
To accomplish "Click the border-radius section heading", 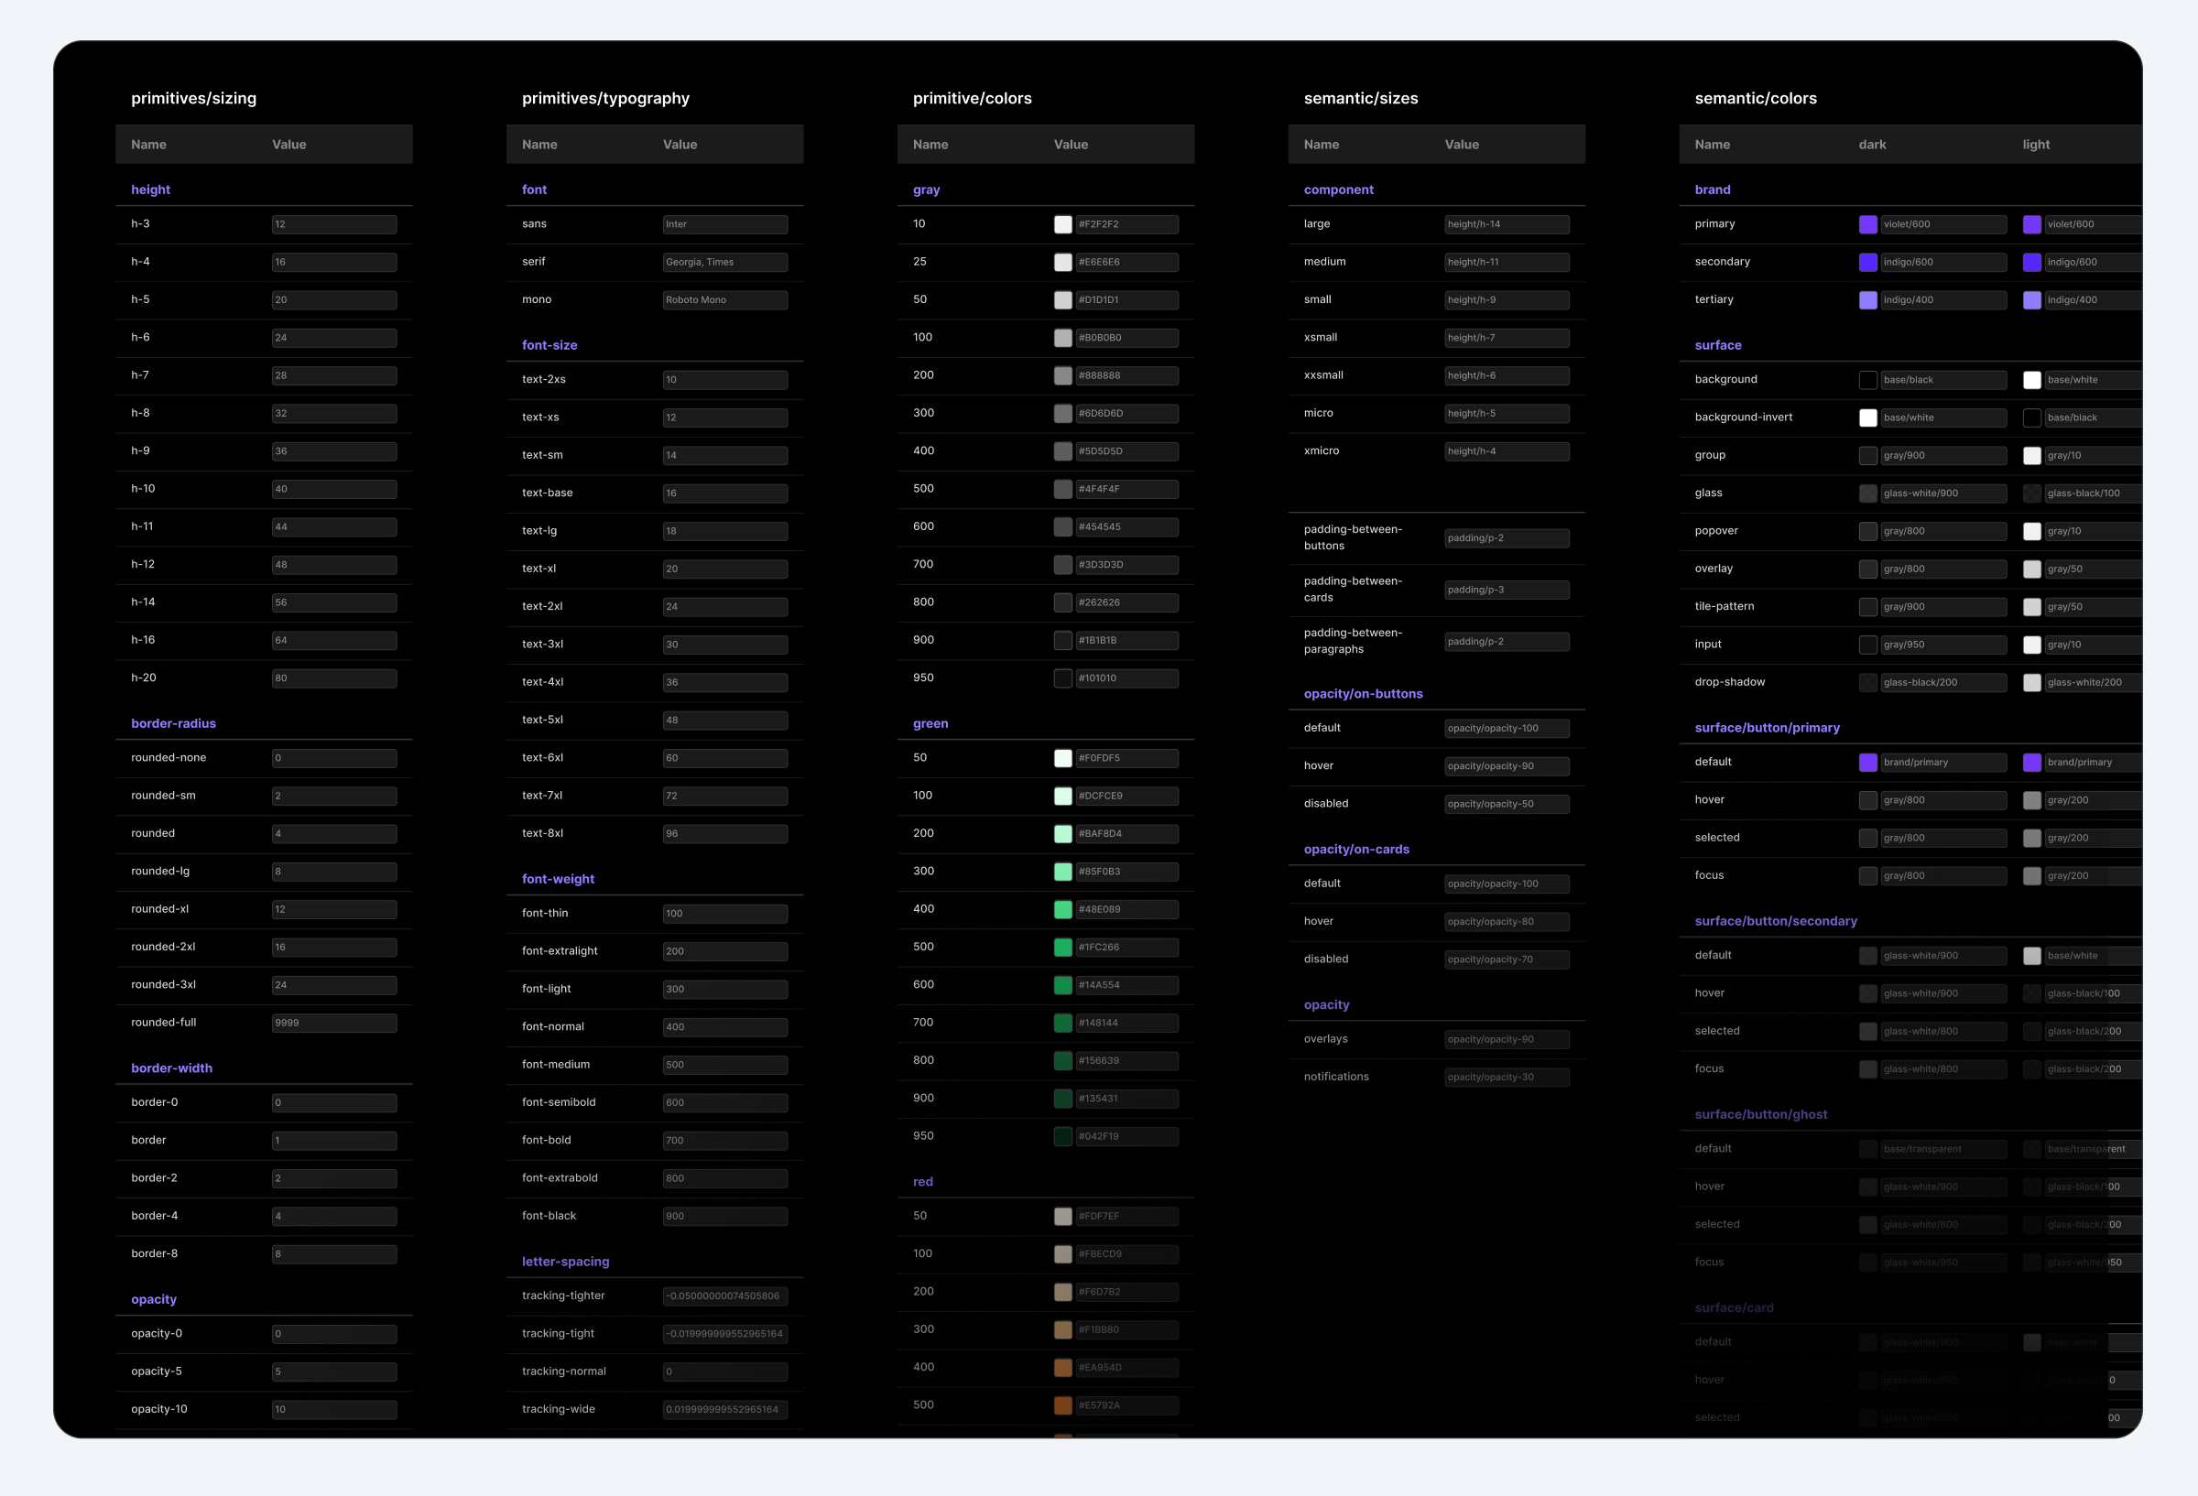I will pos(173,723).
